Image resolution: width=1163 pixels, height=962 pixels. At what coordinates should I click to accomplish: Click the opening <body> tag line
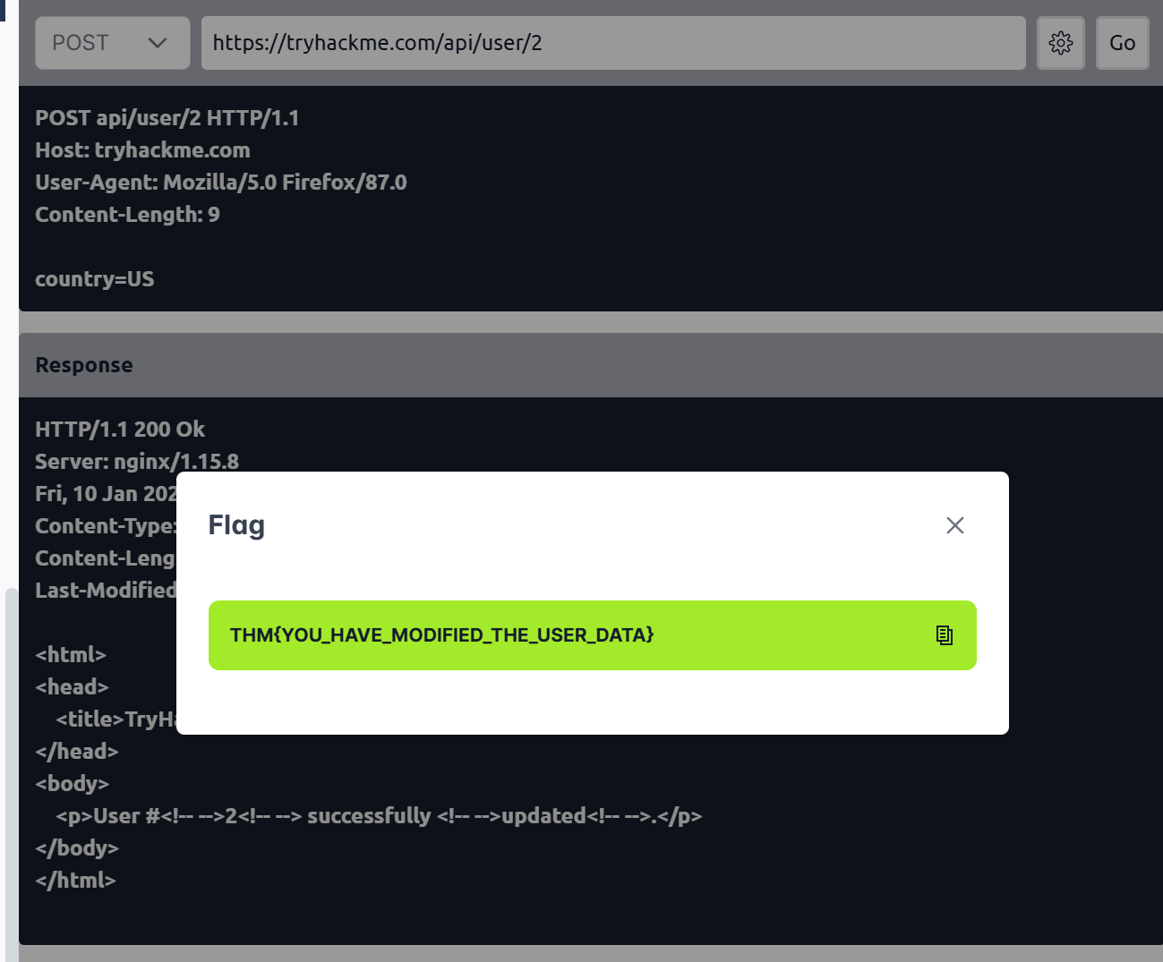[72, 784]
